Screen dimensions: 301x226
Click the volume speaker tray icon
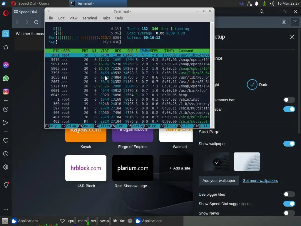tap(272, 4)
